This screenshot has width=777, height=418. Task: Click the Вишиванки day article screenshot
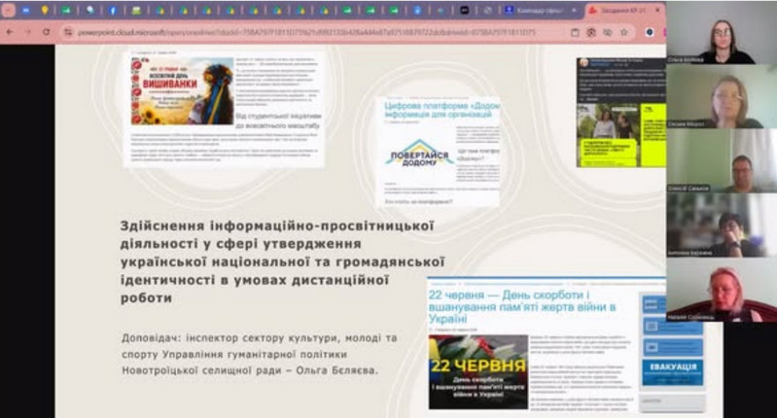tap(224, 108)
